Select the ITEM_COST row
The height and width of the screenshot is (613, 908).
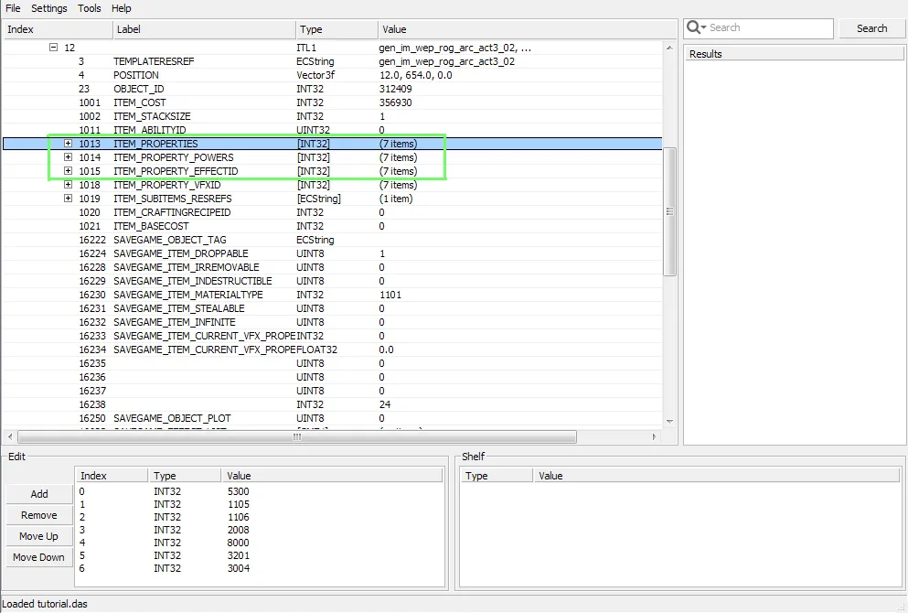pyautogui.click(x=140, y=102)
